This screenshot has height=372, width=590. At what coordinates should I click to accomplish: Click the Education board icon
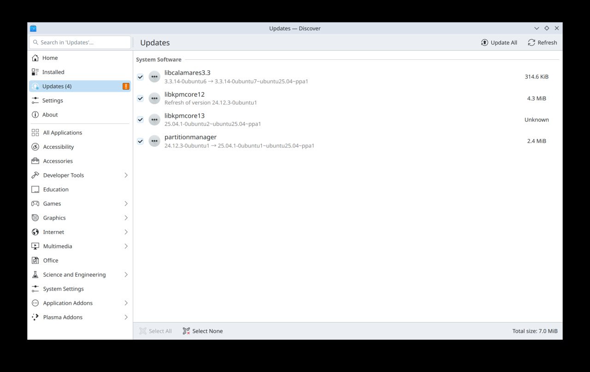35,190
